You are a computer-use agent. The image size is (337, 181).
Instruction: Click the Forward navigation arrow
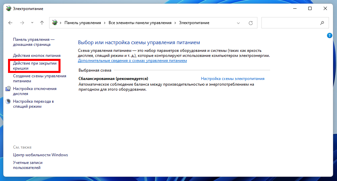[x=22, y=23]
